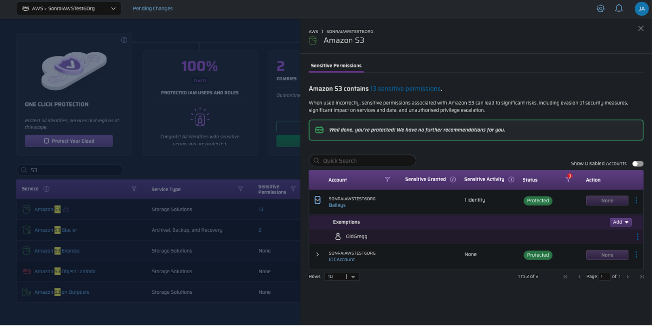Screen dimensions: 652x326
Task: Open Pending Changes
Action: [x=153, y=8]
